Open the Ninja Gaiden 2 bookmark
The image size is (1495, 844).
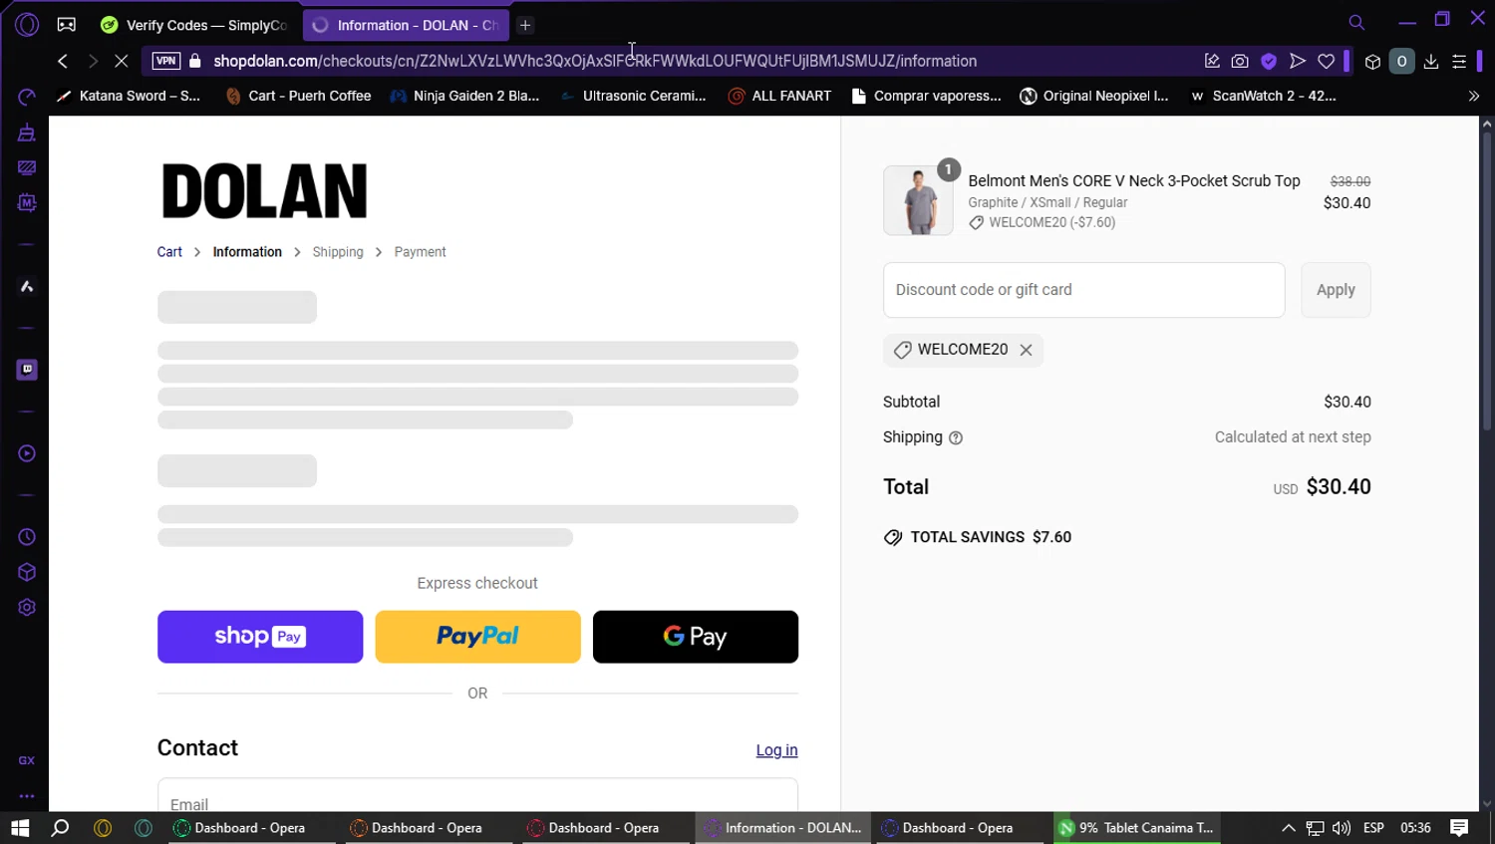pos(465,96)
